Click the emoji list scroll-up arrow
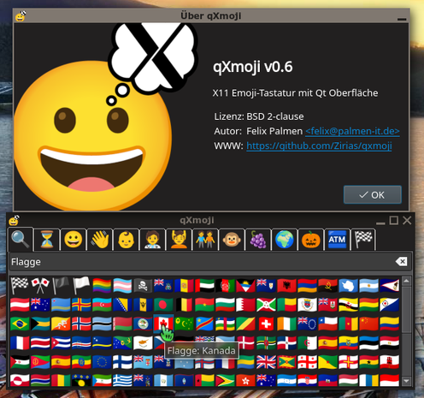The height and width of the screenshot is (398, 424). pyautogui.click(x=406, y=282)
